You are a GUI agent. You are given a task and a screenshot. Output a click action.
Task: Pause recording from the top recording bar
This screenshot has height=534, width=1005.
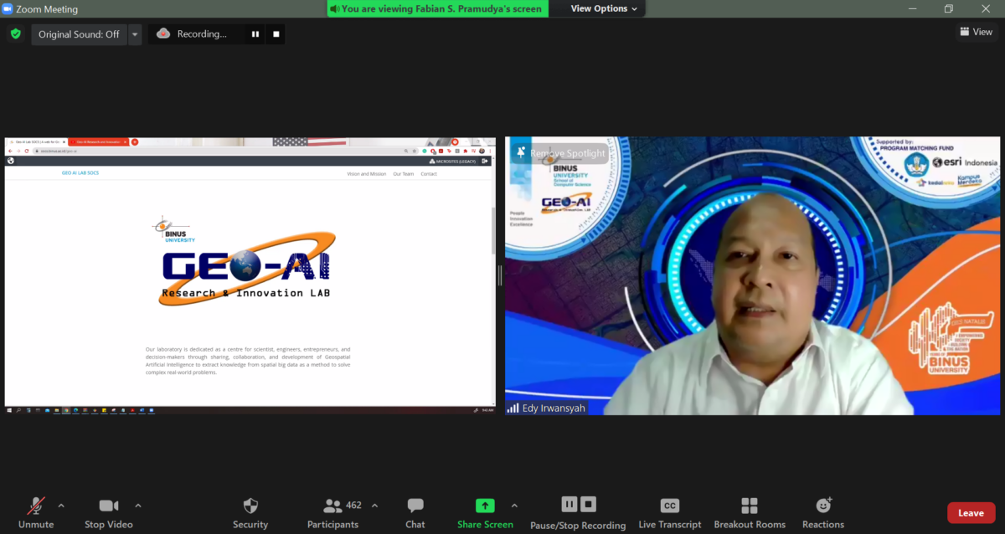tap(255, 34)
